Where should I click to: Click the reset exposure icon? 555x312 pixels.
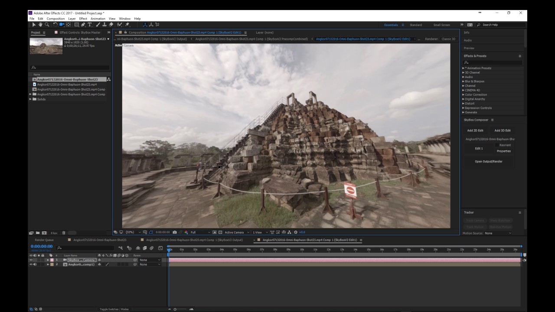click(295, 232)
